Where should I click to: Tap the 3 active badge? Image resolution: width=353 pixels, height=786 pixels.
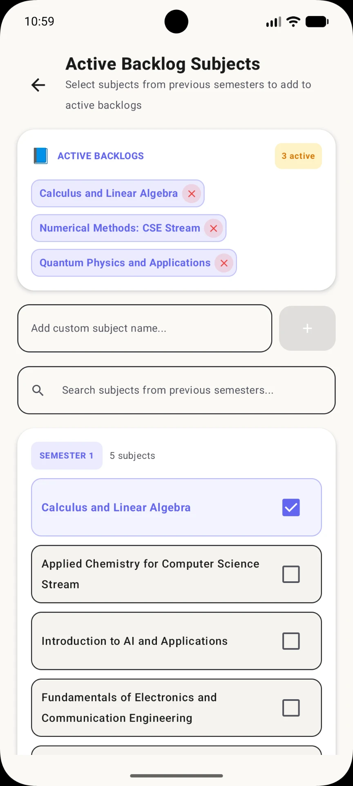298,156
